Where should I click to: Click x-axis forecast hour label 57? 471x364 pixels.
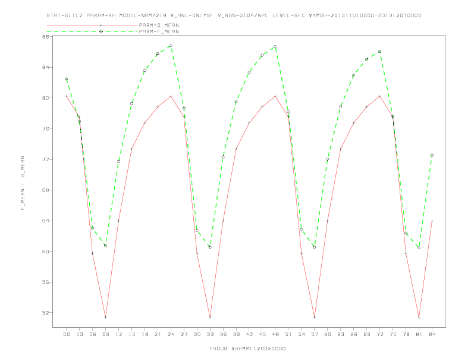coord(315,334)
